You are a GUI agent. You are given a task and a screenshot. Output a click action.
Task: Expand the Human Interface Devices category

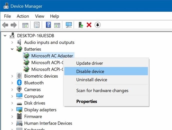(x=12, y=123)
